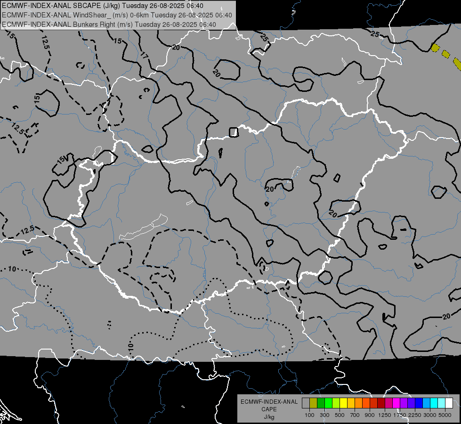Click the legend tick label 700
The image size is (461, 424).
(x=355, y=415)
